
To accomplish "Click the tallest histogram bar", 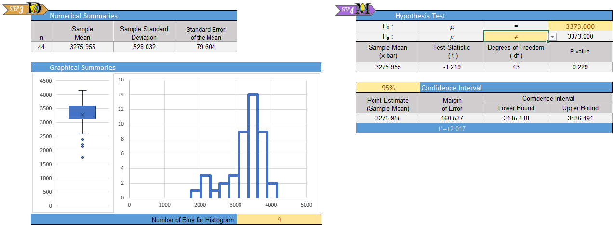I will tap(253, 145).
